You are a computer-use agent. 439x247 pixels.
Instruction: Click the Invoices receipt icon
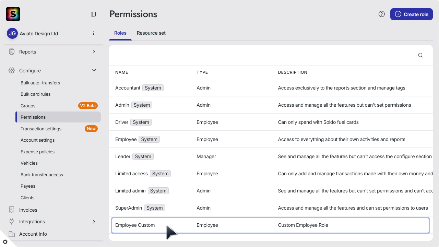point(12,210)
